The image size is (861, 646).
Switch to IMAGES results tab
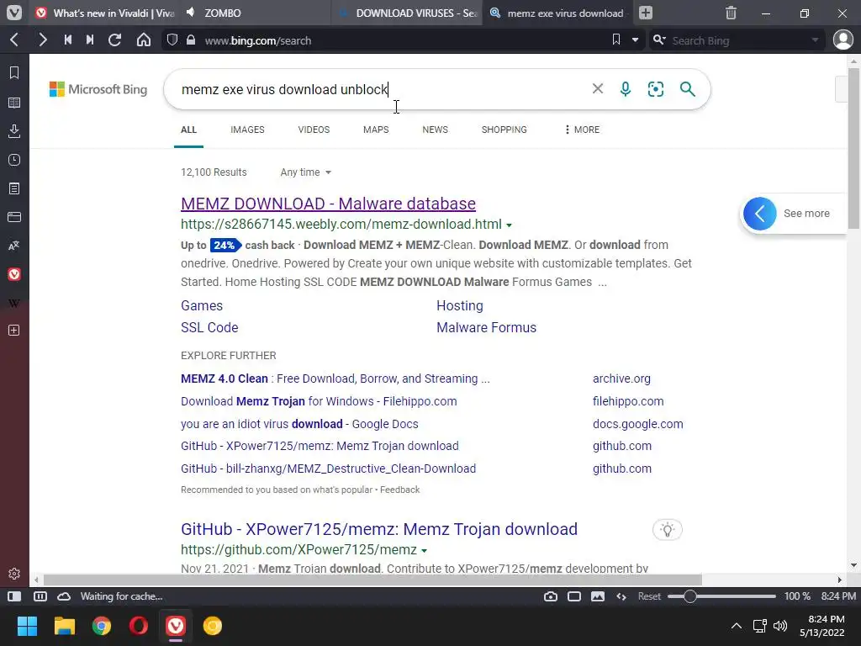[x=247, y=130]
